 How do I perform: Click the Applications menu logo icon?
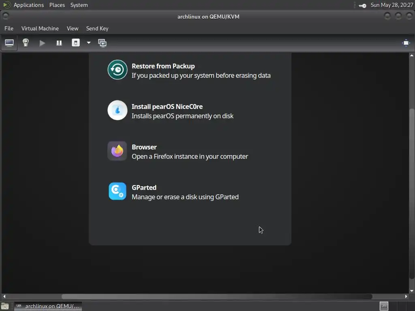tap(6, 5)
